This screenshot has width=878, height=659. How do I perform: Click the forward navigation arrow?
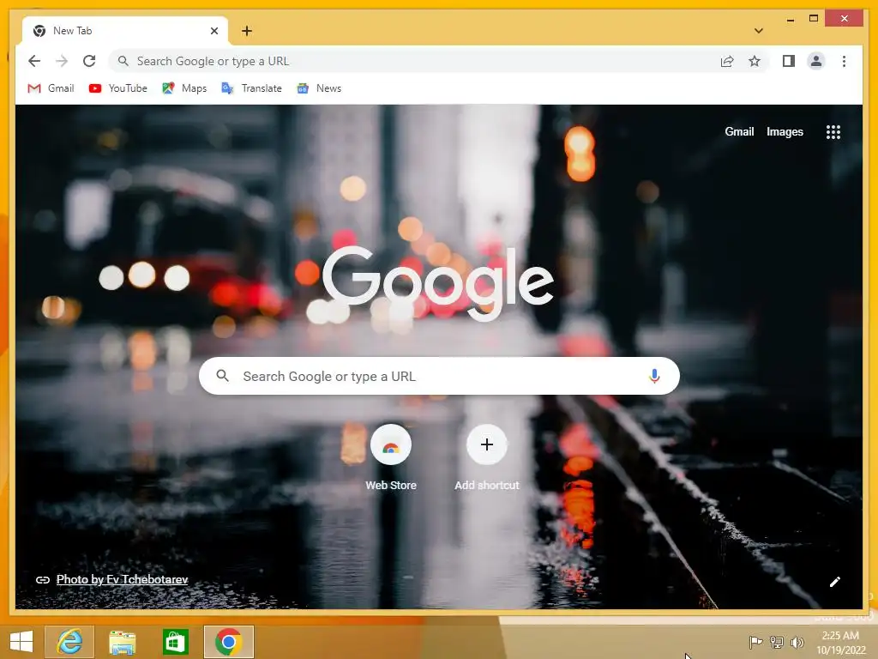tap(62, 61)
